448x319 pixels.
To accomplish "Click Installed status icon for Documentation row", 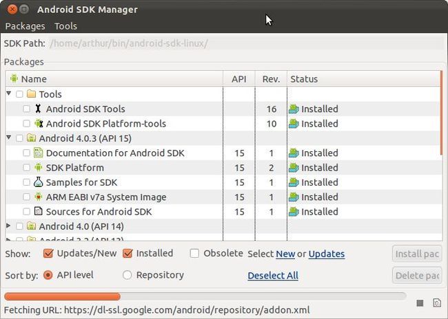I will pyautogui.click(x=294, y=153).
